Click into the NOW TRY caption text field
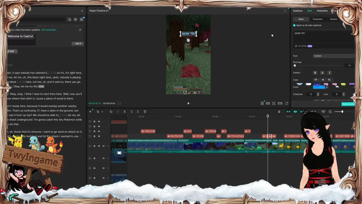The width and height of the screenshot is (362, 204). tap(324, 36)
